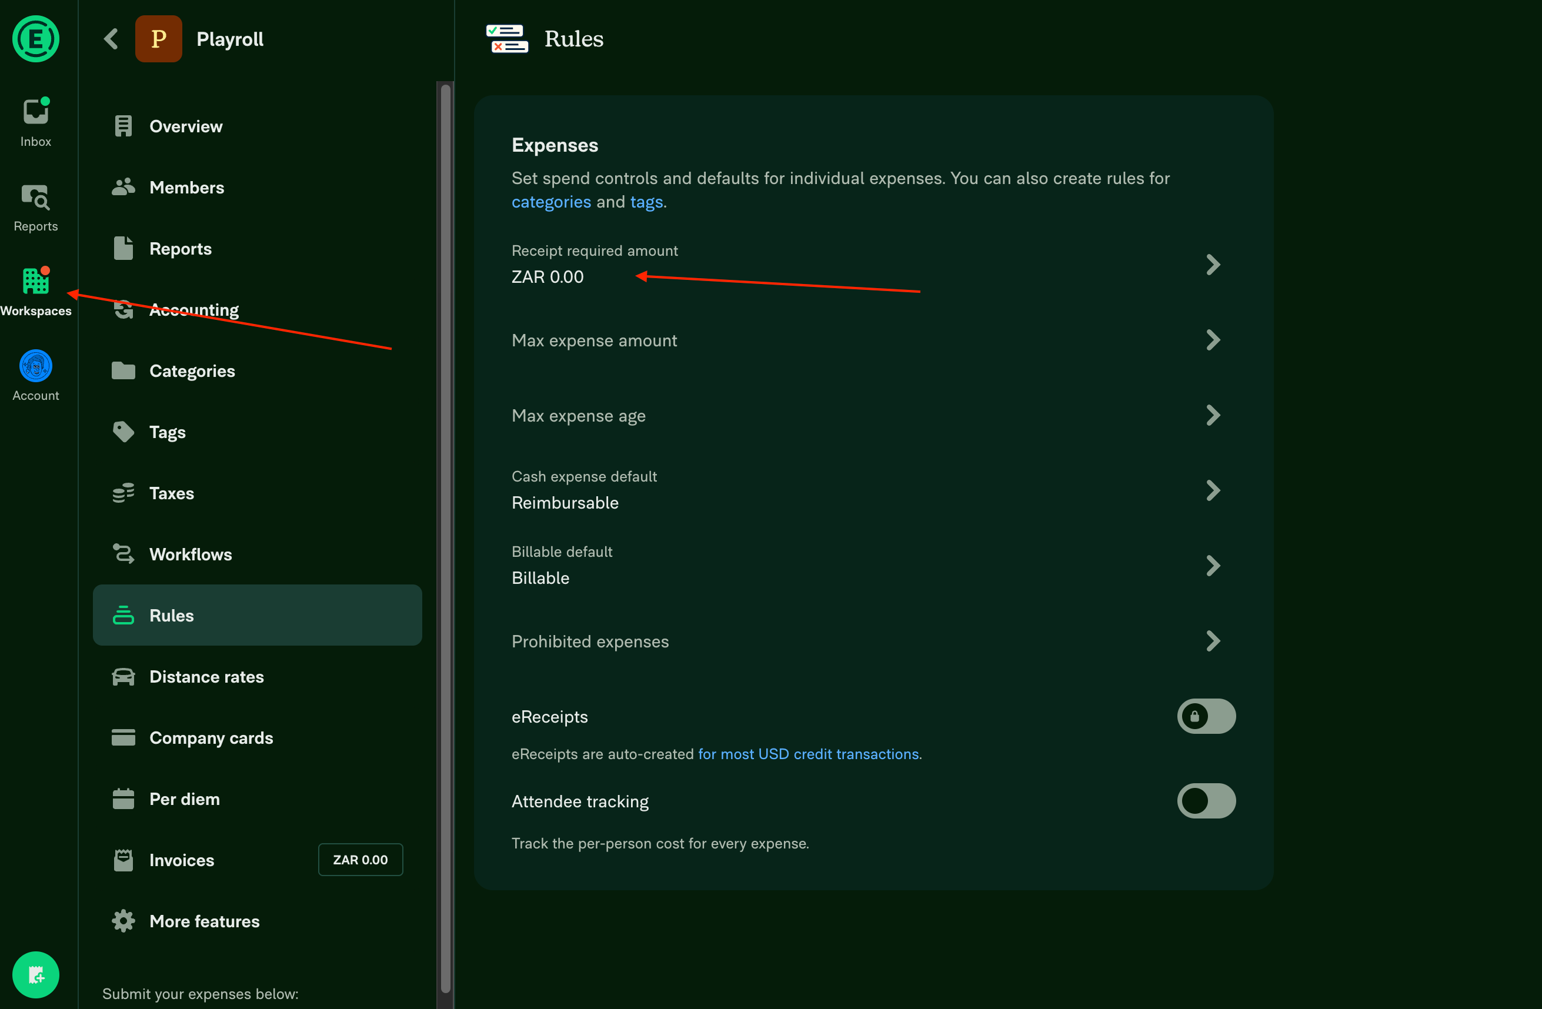The height and width of the screenshot is (1009, 1542).
Task: Expand Prohibited expenses chevron
Action: 1213,641
